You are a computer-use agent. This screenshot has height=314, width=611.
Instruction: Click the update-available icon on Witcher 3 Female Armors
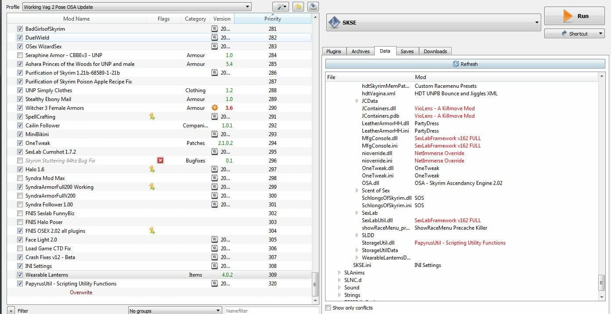click(x=214, y=108)
